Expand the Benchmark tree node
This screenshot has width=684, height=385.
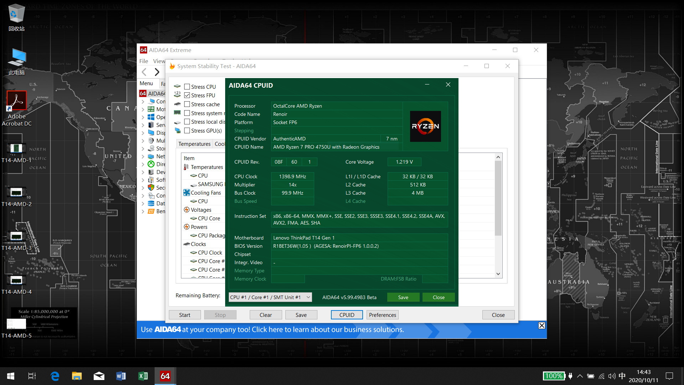[143, 211]
